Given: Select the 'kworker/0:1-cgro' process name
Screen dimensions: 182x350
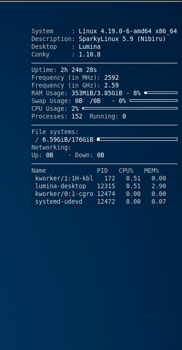Looking at the screenshot, I should click(64, 194).
